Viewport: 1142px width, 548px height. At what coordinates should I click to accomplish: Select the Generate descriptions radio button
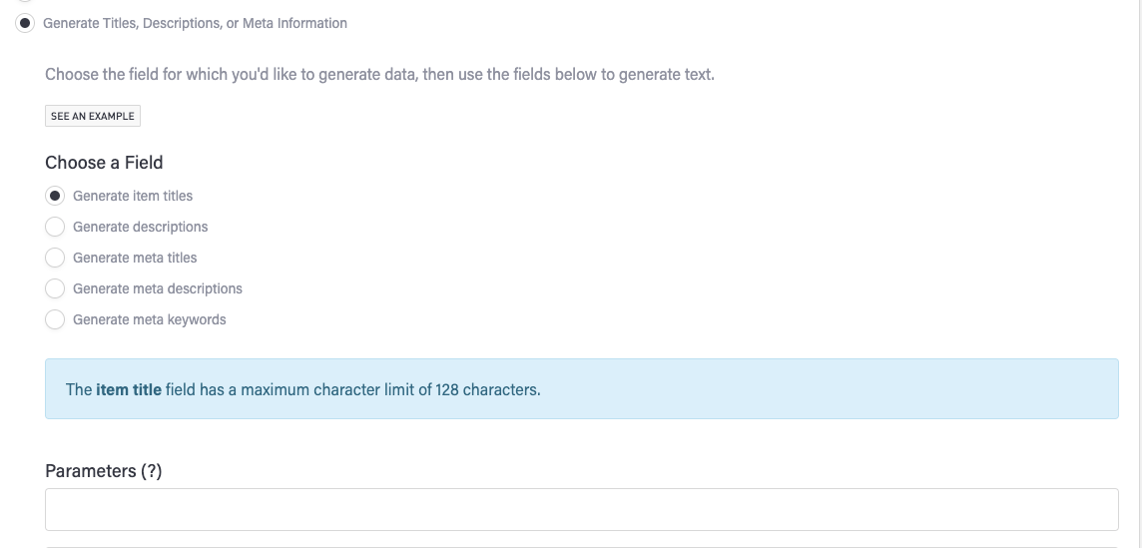(x=56, y=227)
